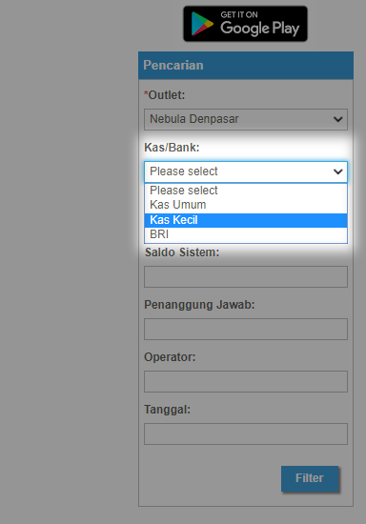The height and width of the screenshot is (524, 366).
Task: Click the Filter button
Action: click(310, 478)
